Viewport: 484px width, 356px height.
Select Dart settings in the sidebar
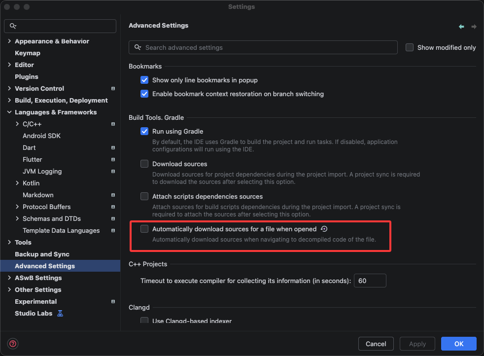[x=29, y=147]
